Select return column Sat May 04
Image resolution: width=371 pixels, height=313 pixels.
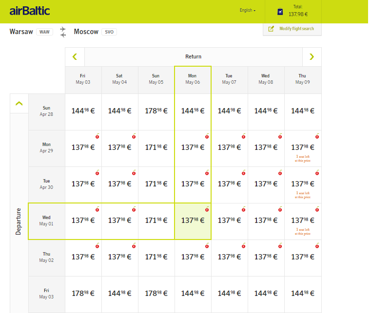(x=120, y=80)
